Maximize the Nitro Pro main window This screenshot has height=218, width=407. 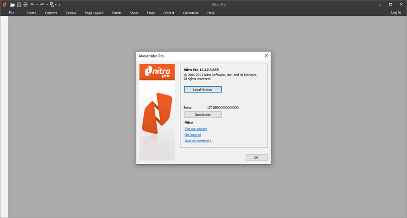[390, 5]
